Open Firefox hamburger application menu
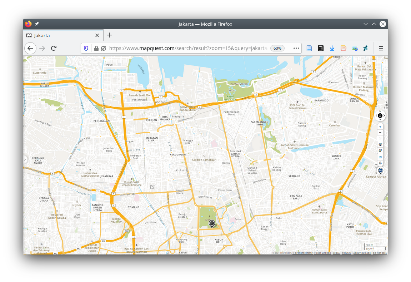The width and height of the screenshot is (411, 282). pyautogui.click(x=381, y=48)
